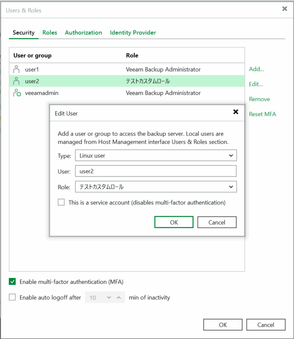
Task: Click the user1 person icon
Action: 16,69
